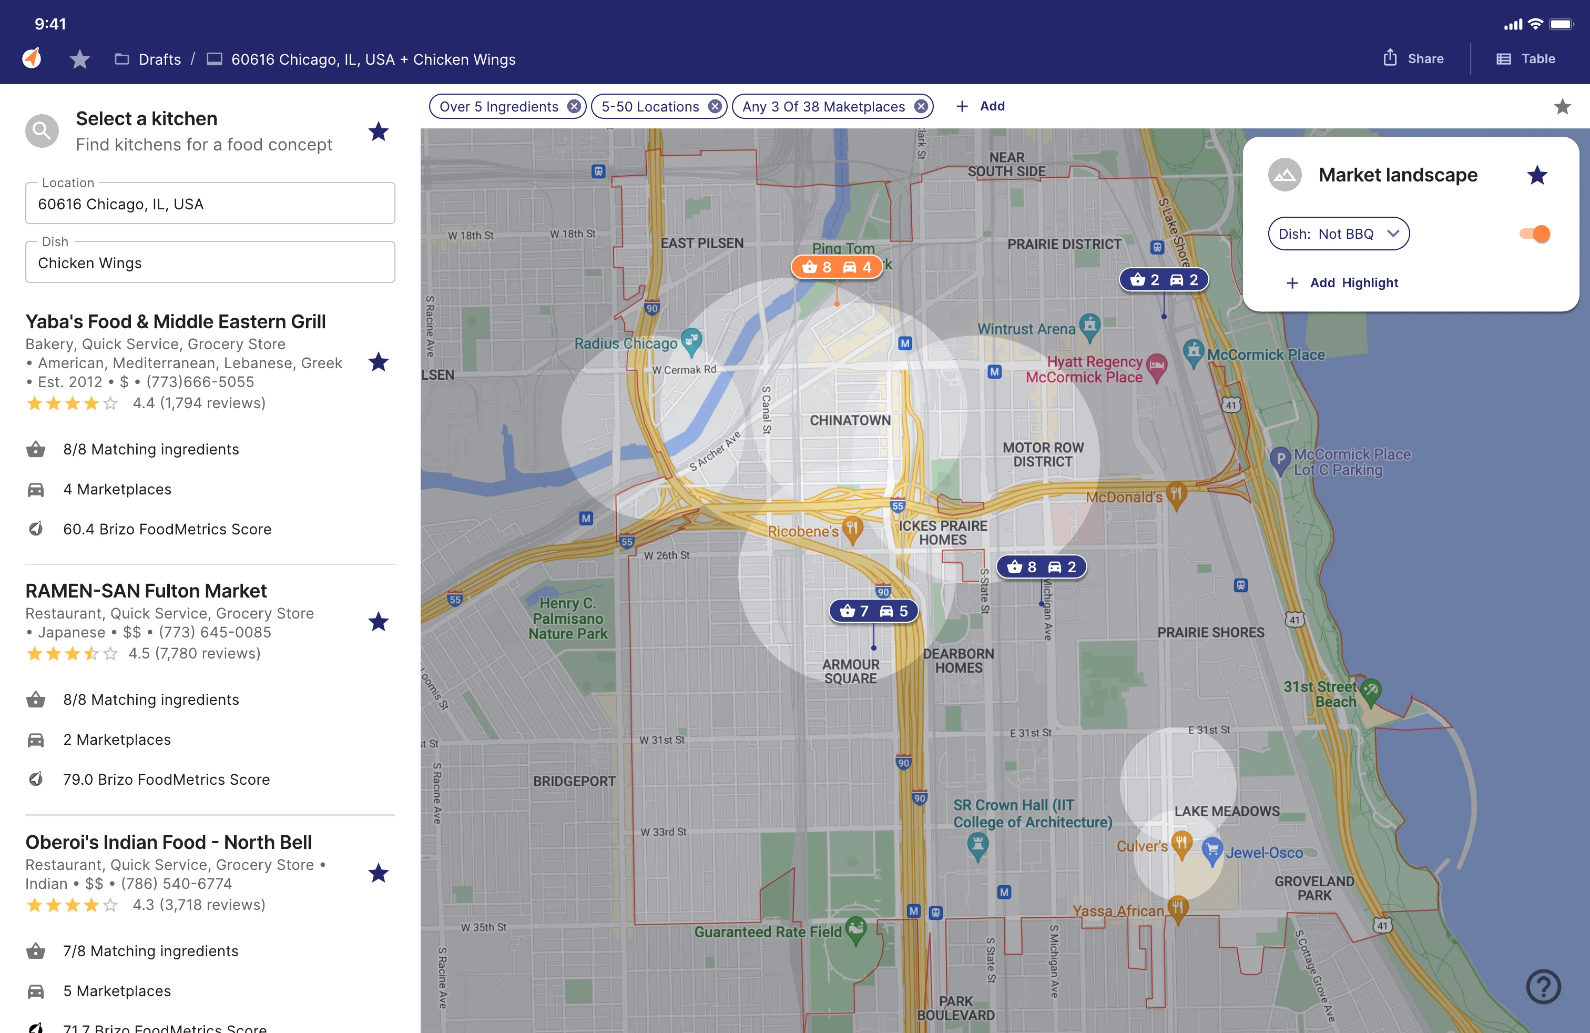Favorite Yaba's Food & Middle Eastern Grill
Viewport: 1590px width, 1033px height.
click(x=378, y=361)
